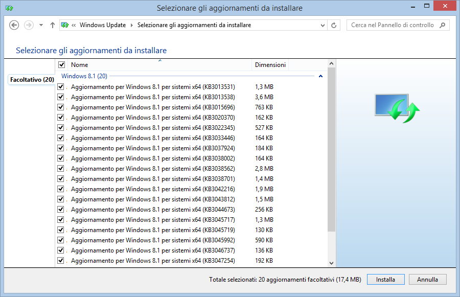Image resolution: width=460 pixels, height=297 pixels.
Task: Maximize the window
Action: click(x=427, y=6)
